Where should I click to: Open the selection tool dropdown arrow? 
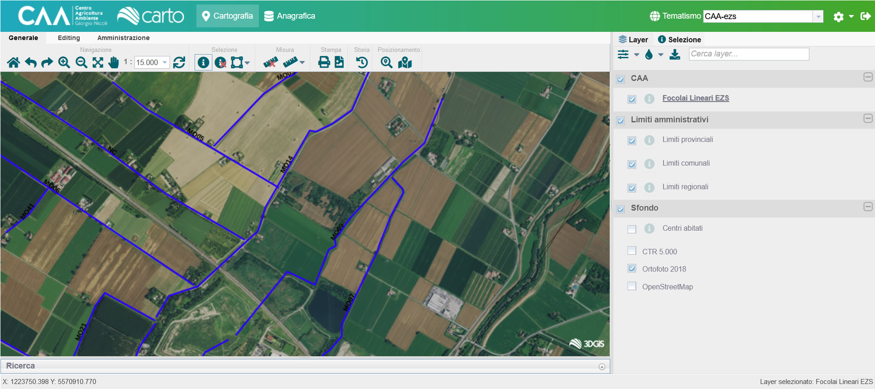click(x=247, y=62)
